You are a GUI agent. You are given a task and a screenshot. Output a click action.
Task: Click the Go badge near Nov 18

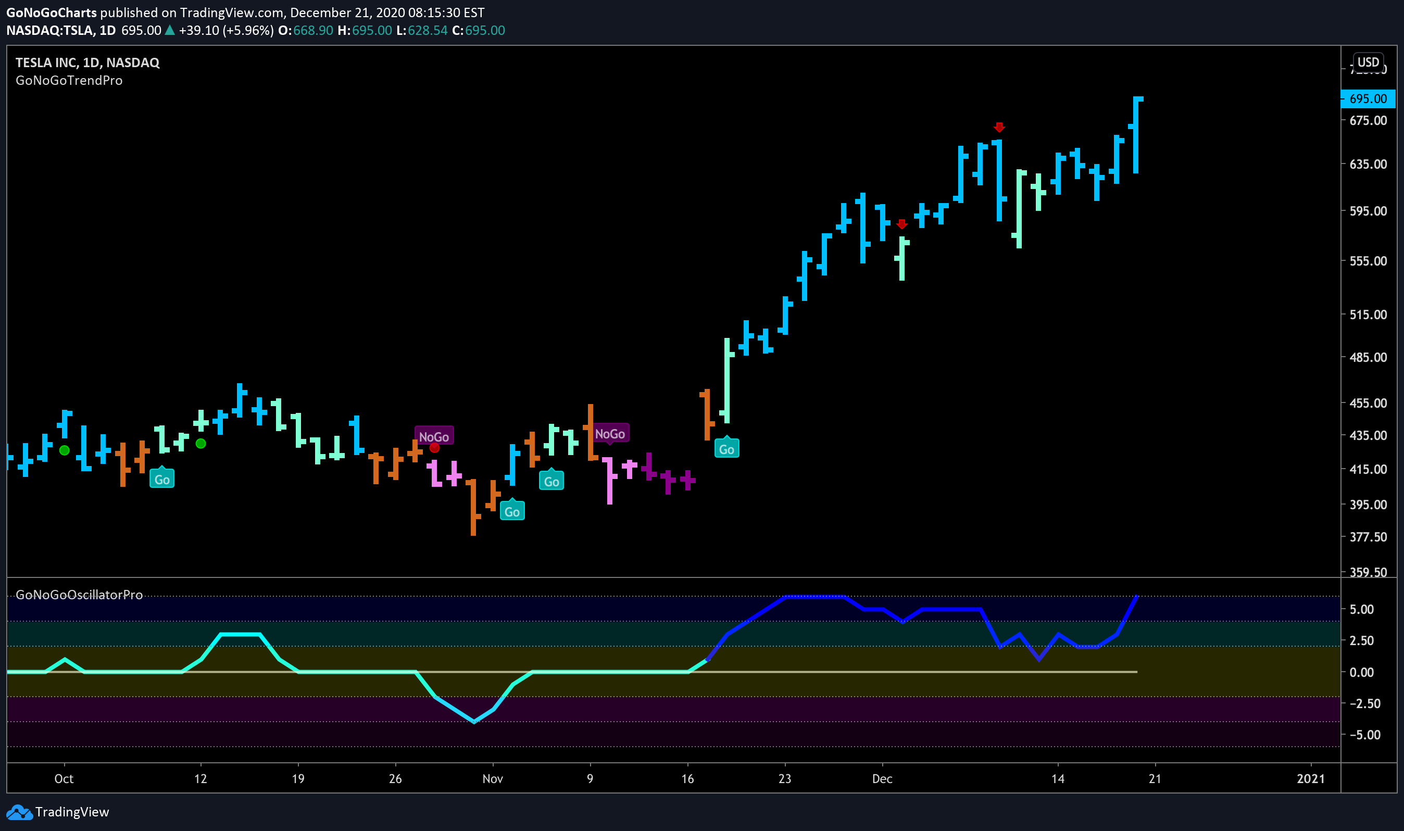(x=726, y=447)
